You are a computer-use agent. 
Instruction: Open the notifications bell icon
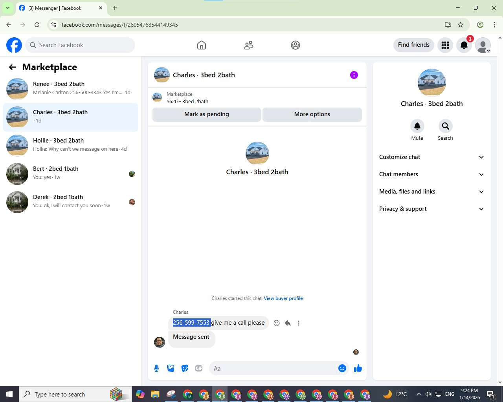click(x=464, y=45)
